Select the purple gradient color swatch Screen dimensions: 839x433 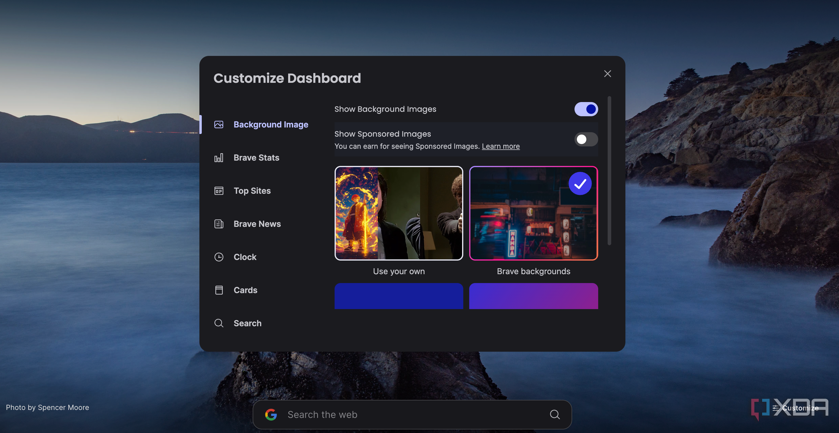click(533, 296)
